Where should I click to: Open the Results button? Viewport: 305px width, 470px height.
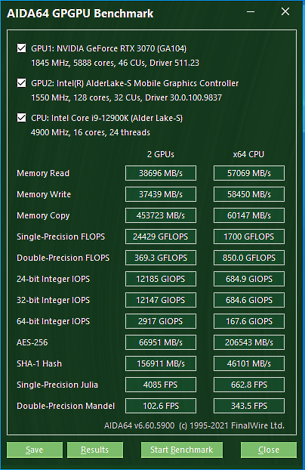pos(95,450)
